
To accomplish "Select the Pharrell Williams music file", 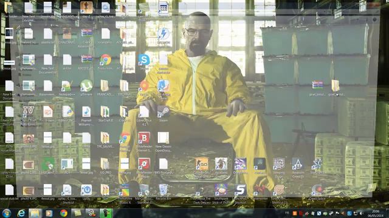I will (x=86, y=111).
